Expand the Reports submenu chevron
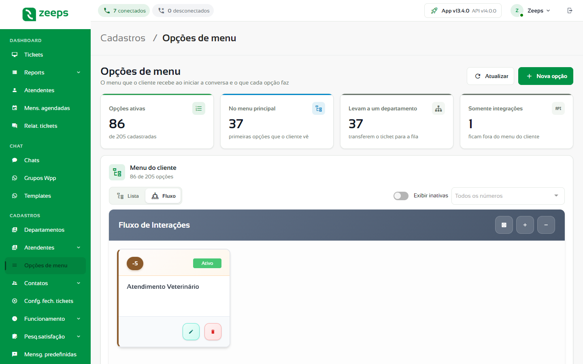Viewport: 583px width, 364px height. [79, 72]
